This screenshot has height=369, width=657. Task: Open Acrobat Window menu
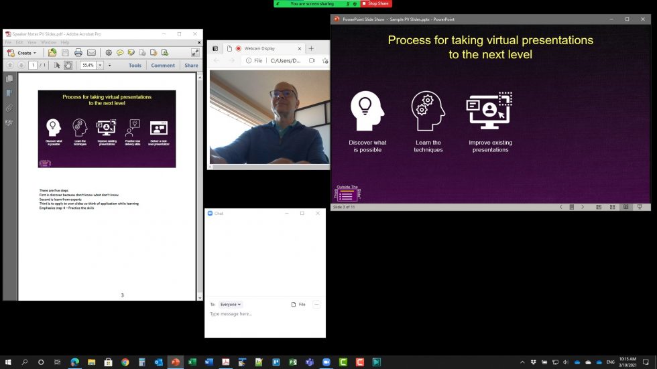click(x=48, y=42)
